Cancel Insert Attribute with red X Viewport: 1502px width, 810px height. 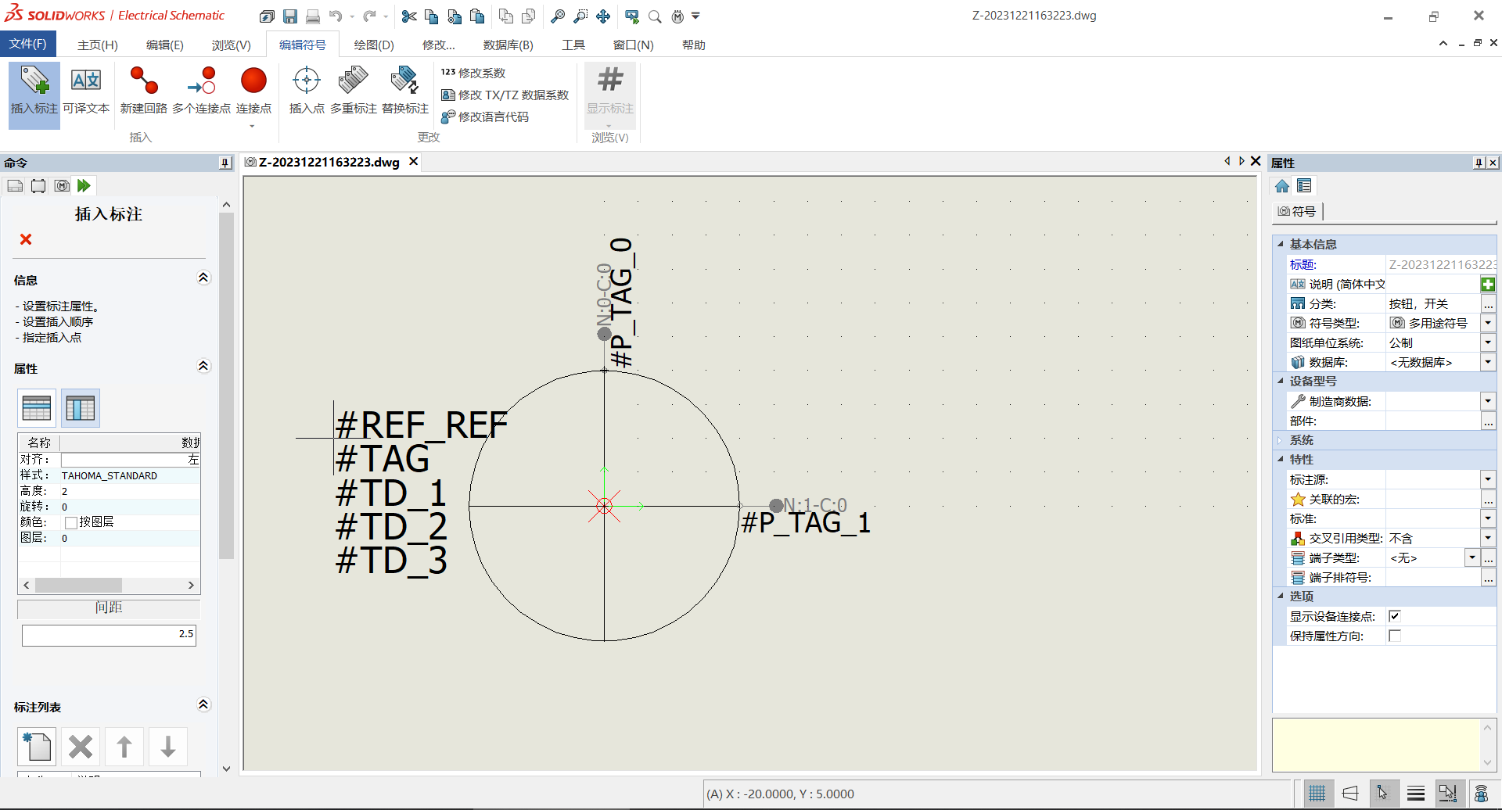click(26, 239)
